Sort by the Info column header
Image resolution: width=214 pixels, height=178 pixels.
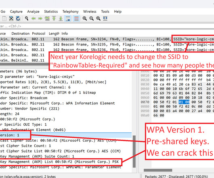[x=65, y=33]
